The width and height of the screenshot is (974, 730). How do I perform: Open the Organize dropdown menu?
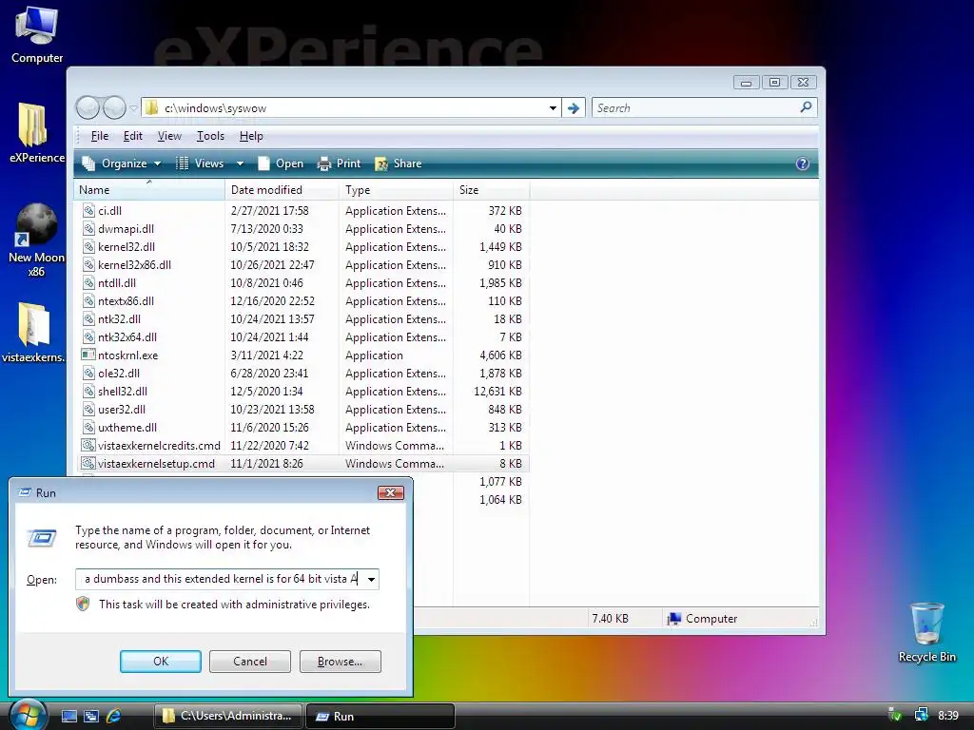[123, 163]
